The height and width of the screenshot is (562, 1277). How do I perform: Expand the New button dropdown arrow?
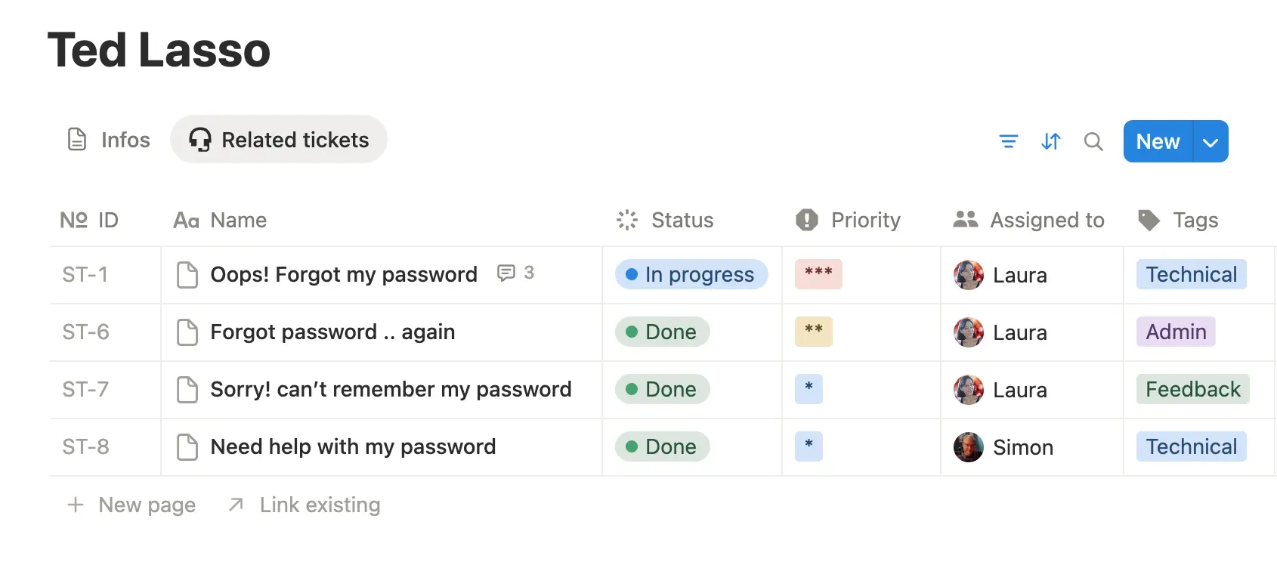coord(1211,142)
